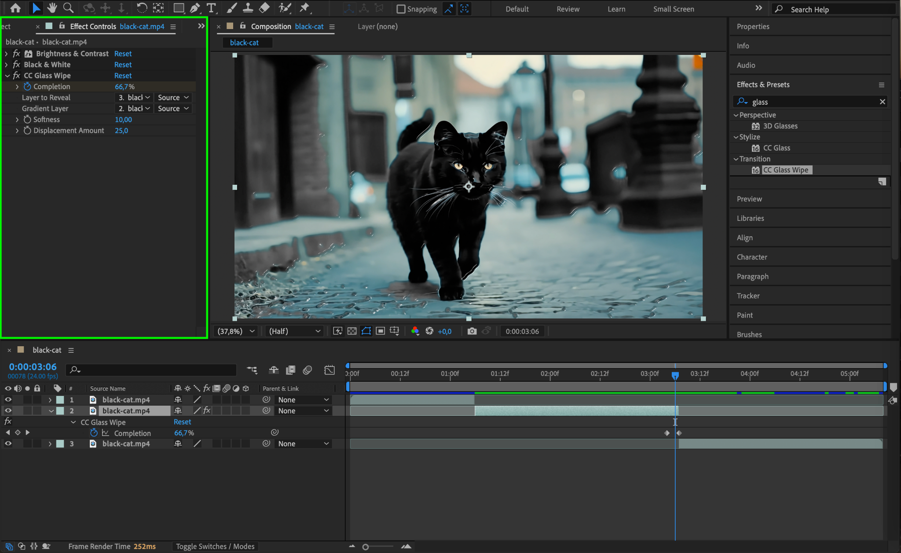Switch to the Review workspace
The width and height of the screenshot is (901, 553).
pyautogui.click(x=568, y=9)
